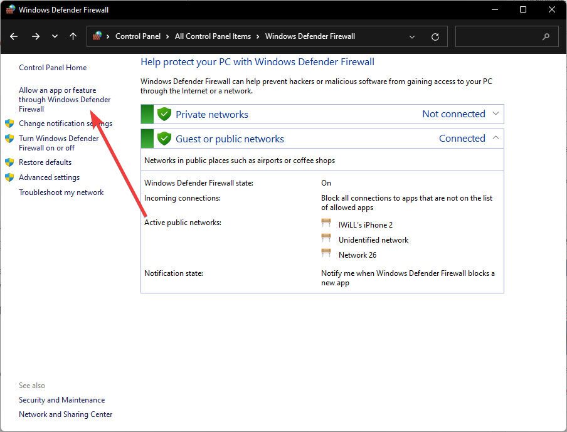
Task: Click Notification state label
Action: (x=174, y=273)
